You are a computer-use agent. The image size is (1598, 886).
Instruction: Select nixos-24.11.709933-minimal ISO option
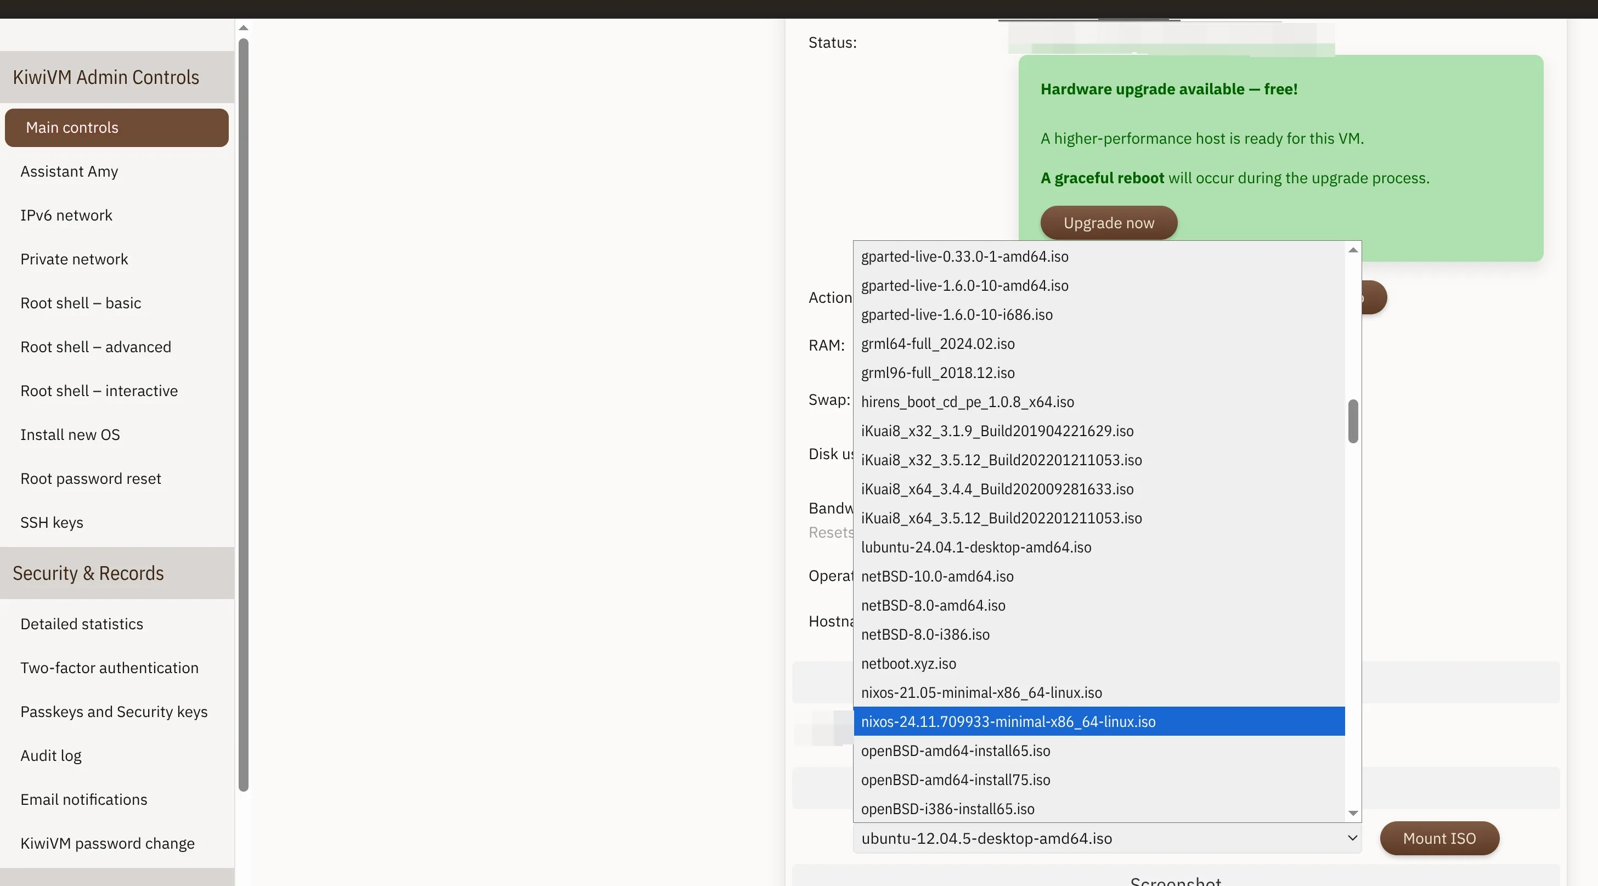[x=1008, y=721]
